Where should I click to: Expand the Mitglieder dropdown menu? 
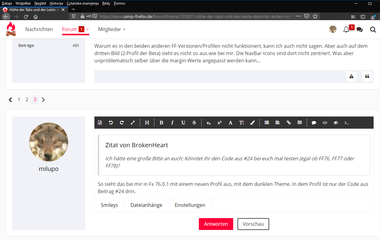click(x=112, y=29)
